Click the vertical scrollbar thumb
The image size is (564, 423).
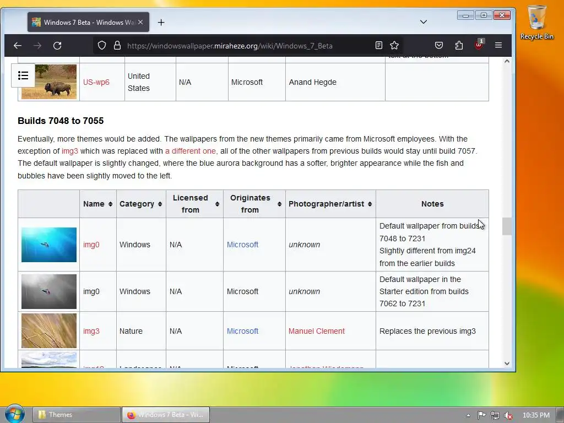coord(507,226)
